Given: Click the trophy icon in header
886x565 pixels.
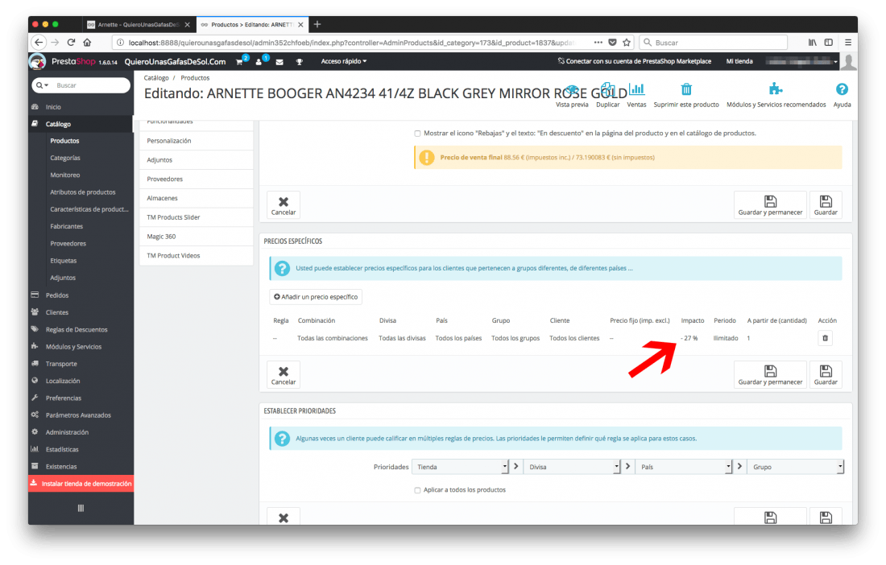Looking at the screenshot, I should [300, 62].
